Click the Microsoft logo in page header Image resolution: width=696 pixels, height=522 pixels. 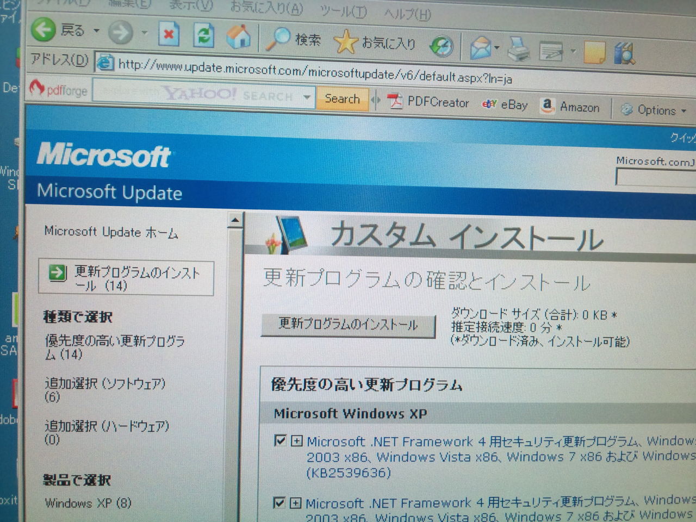coord(103,156)
